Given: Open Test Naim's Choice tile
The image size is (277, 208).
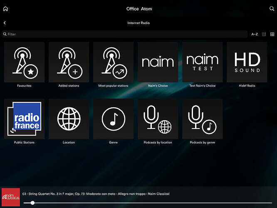Looking at the screenshot, I should (202, 62).
